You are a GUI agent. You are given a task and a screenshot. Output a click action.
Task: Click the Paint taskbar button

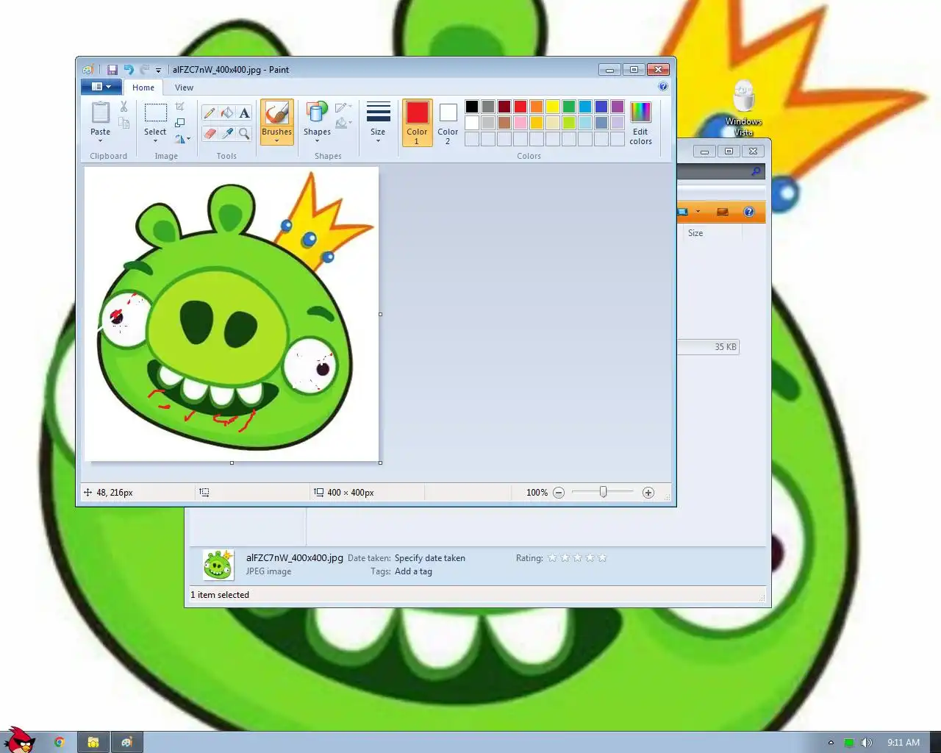coord(127,742)
